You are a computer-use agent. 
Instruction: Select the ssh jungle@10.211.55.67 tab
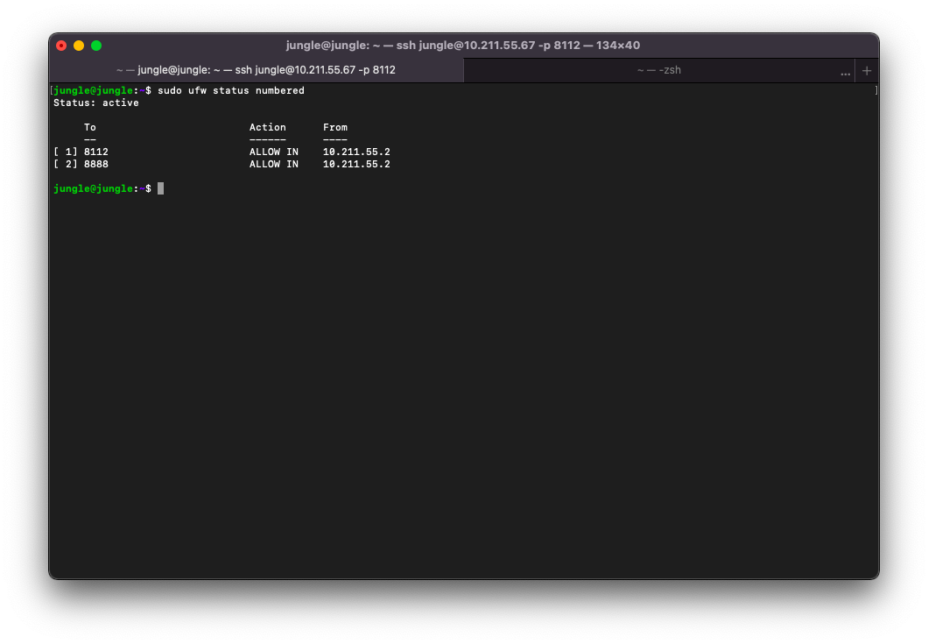pyautogui.click(x=256, y=70)
